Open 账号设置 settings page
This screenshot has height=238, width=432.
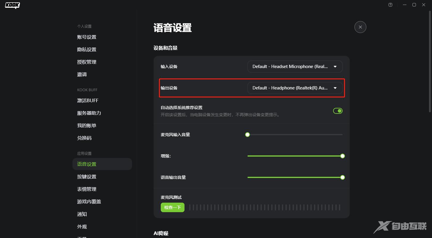(87, 37)
